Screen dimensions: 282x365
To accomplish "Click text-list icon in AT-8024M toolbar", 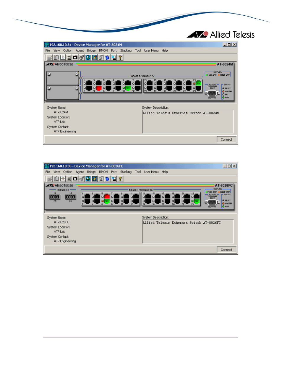I will [69, 58].
